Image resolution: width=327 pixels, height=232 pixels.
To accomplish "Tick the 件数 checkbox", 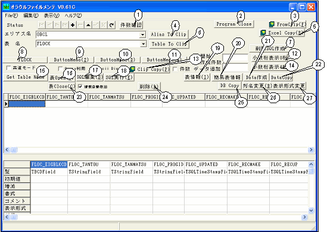I will [175, 69].
